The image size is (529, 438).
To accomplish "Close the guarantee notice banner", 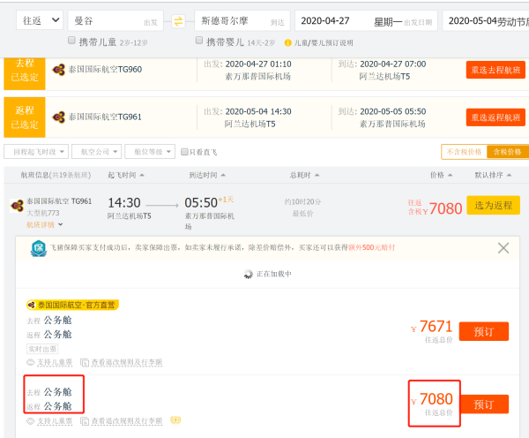I will tap(503, 248).
